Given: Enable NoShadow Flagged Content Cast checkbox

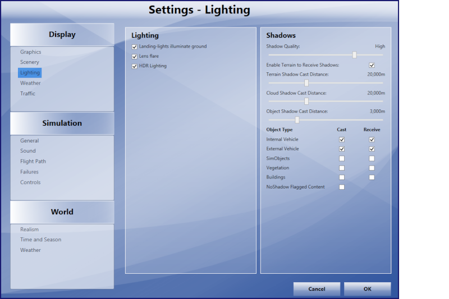Looking at the screenshot, I should [342, 187].
